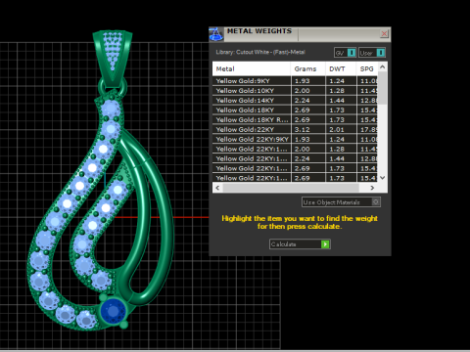Sort by the Metal column header
Image resolution: width=470 pixels, height=352 pixels.
(252, 68)
